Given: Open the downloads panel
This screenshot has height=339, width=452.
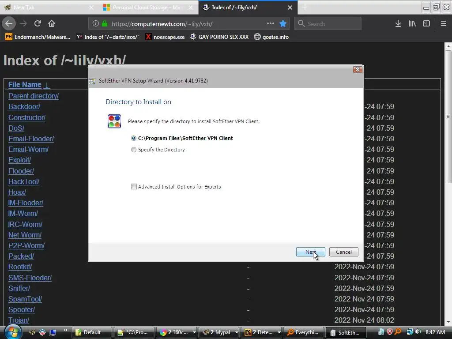Looking at the screenshot, I should point(398,24).
